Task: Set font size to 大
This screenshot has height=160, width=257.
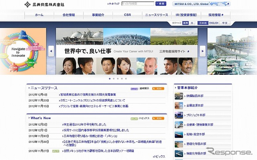Action: [192, 23]
